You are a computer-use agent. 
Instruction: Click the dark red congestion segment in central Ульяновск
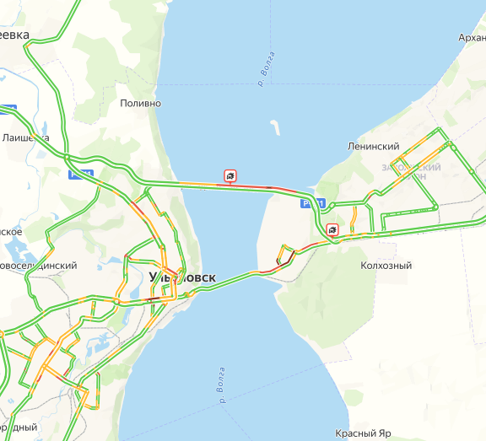coord(153,298)
